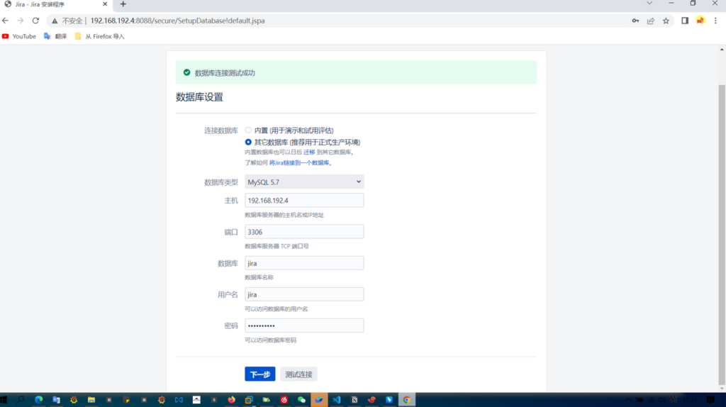
Task: Open the YouTube bookmark
Action: 19,36
